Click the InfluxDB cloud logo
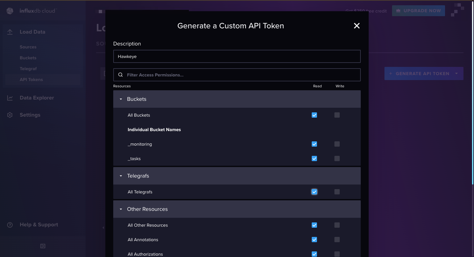474x257 pixels. click(10, 11)
